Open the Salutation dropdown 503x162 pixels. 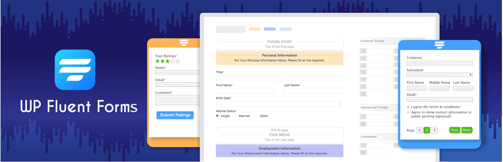440,75
